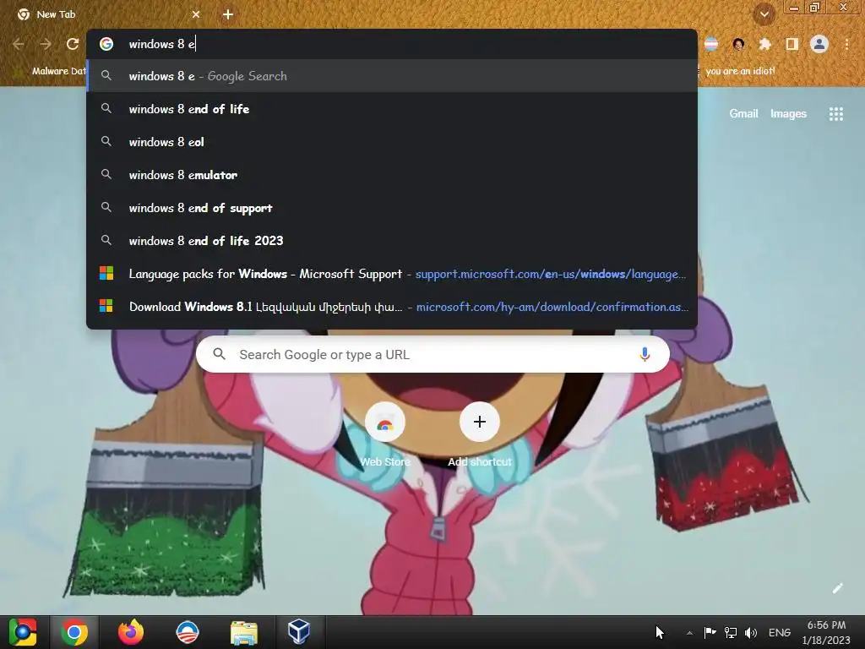This screenshot has height=649, width=865.
Task: Open the clock showing 6:56 PM
Action: click(826, 632)
